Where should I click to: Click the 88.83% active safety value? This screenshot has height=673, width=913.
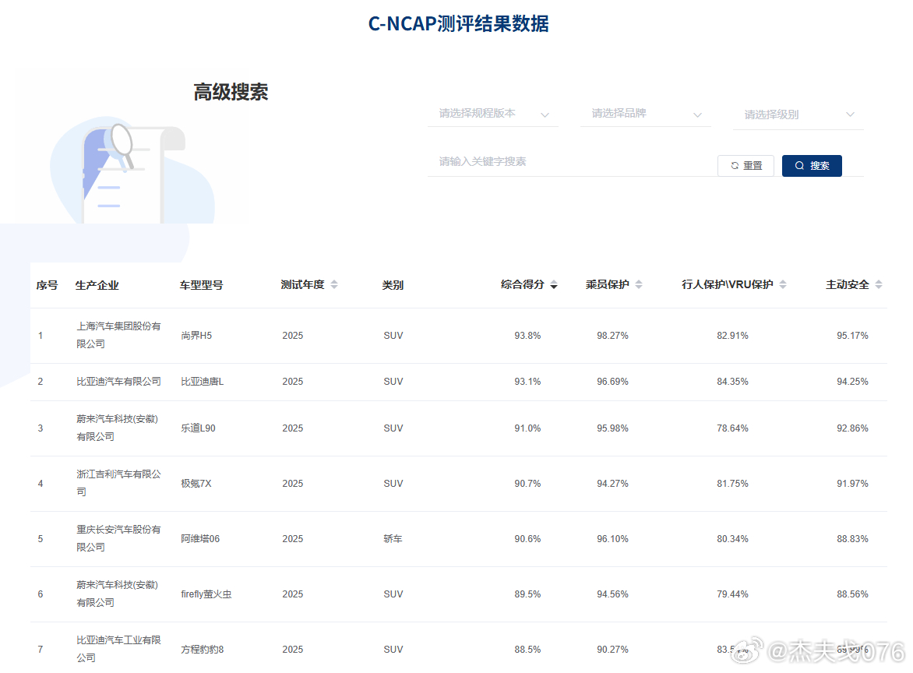[x=852, y=539]
